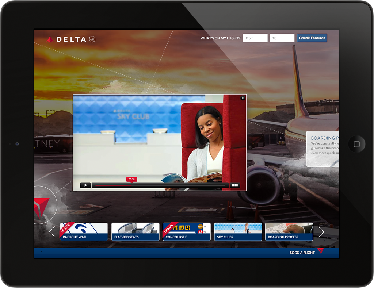Click the 00:28 timestamp marker

point(131,180)
